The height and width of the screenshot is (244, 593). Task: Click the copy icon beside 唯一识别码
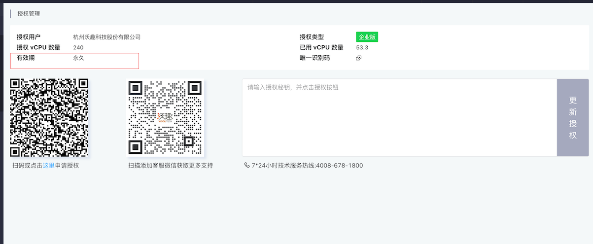click(359, 58)
